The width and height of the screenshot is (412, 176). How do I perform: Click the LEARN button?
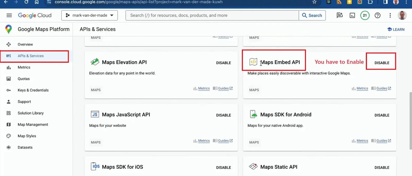396,30
